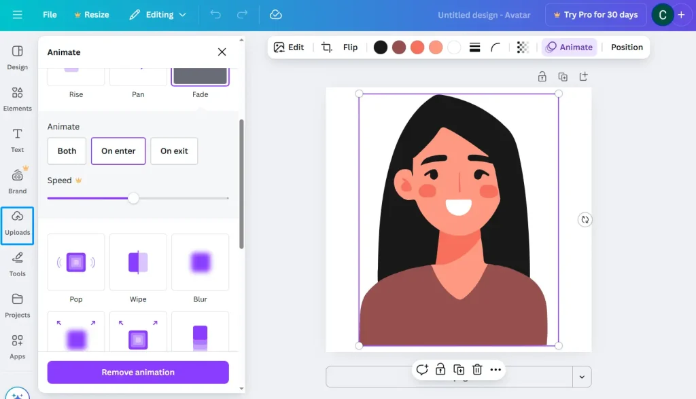Open the Elements panel
This screenshot has width=696, height=399.
pyautogui.click(x=17, y=99)
